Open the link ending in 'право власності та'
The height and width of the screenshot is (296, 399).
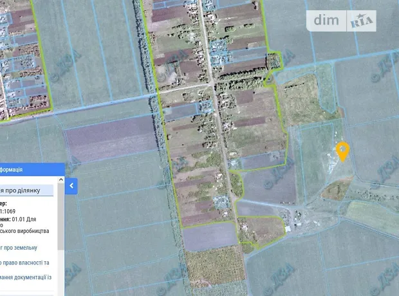pyautogui.click(x=24, y=263)
